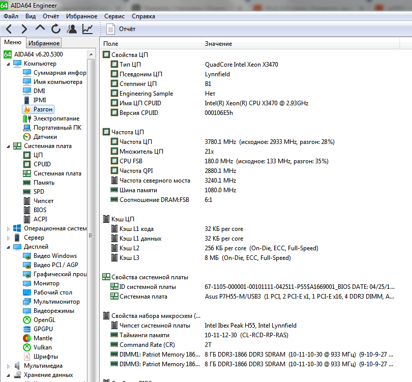
Task: Click the Монитор icon in tree
Action: point(27,283)
